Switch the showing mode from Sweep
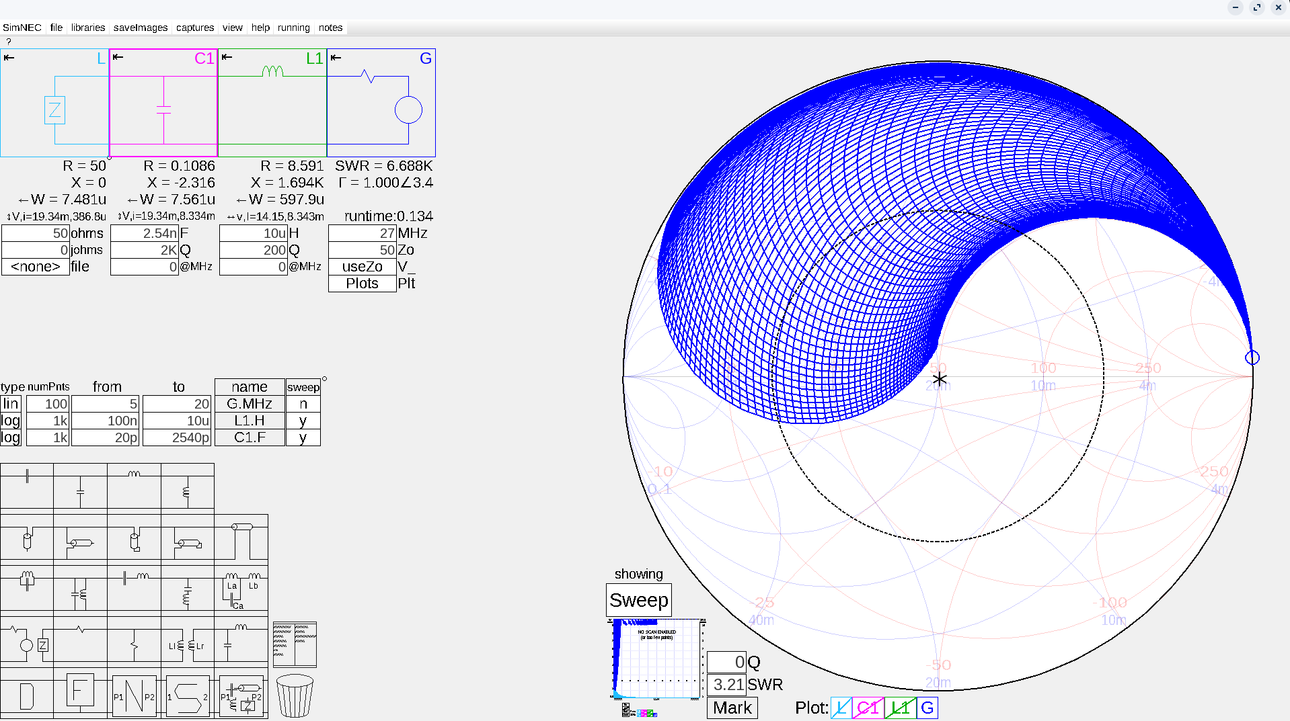The height and width of the screenshot is (721, 1290). tap(638, 600)
